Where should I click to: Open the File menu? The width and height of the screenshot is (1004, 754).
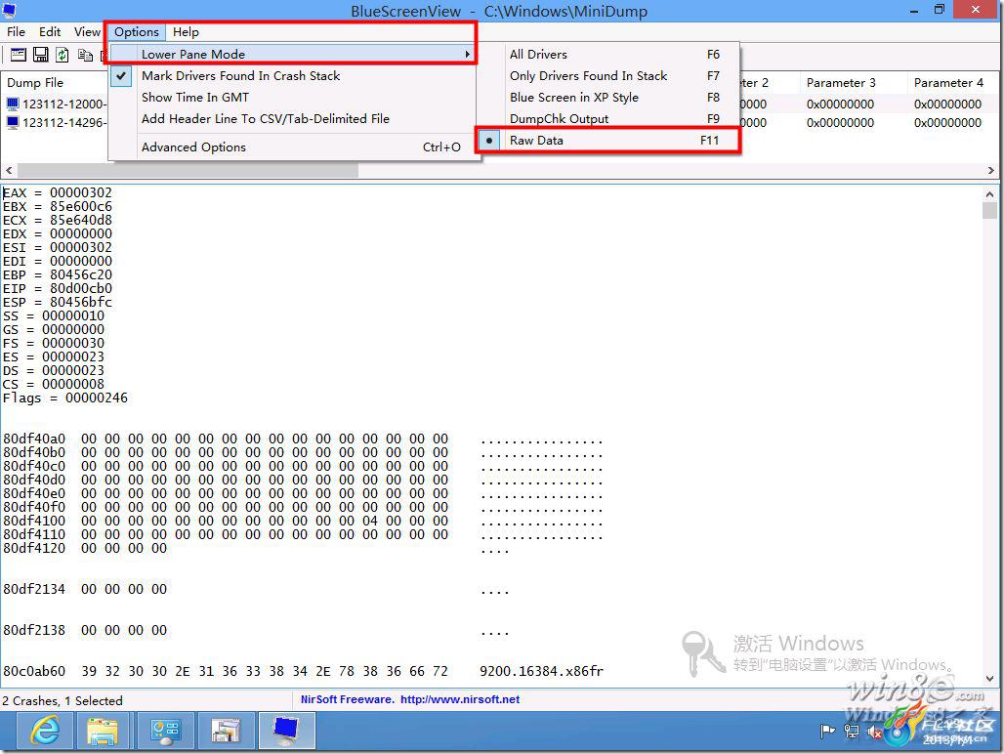click(x=16, y=32)
